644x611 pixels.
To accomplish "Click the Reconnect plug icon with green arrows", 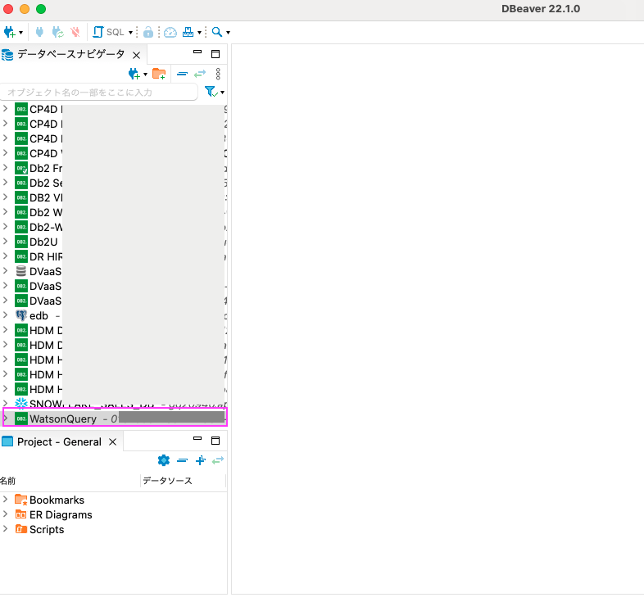I will [58, 32].
